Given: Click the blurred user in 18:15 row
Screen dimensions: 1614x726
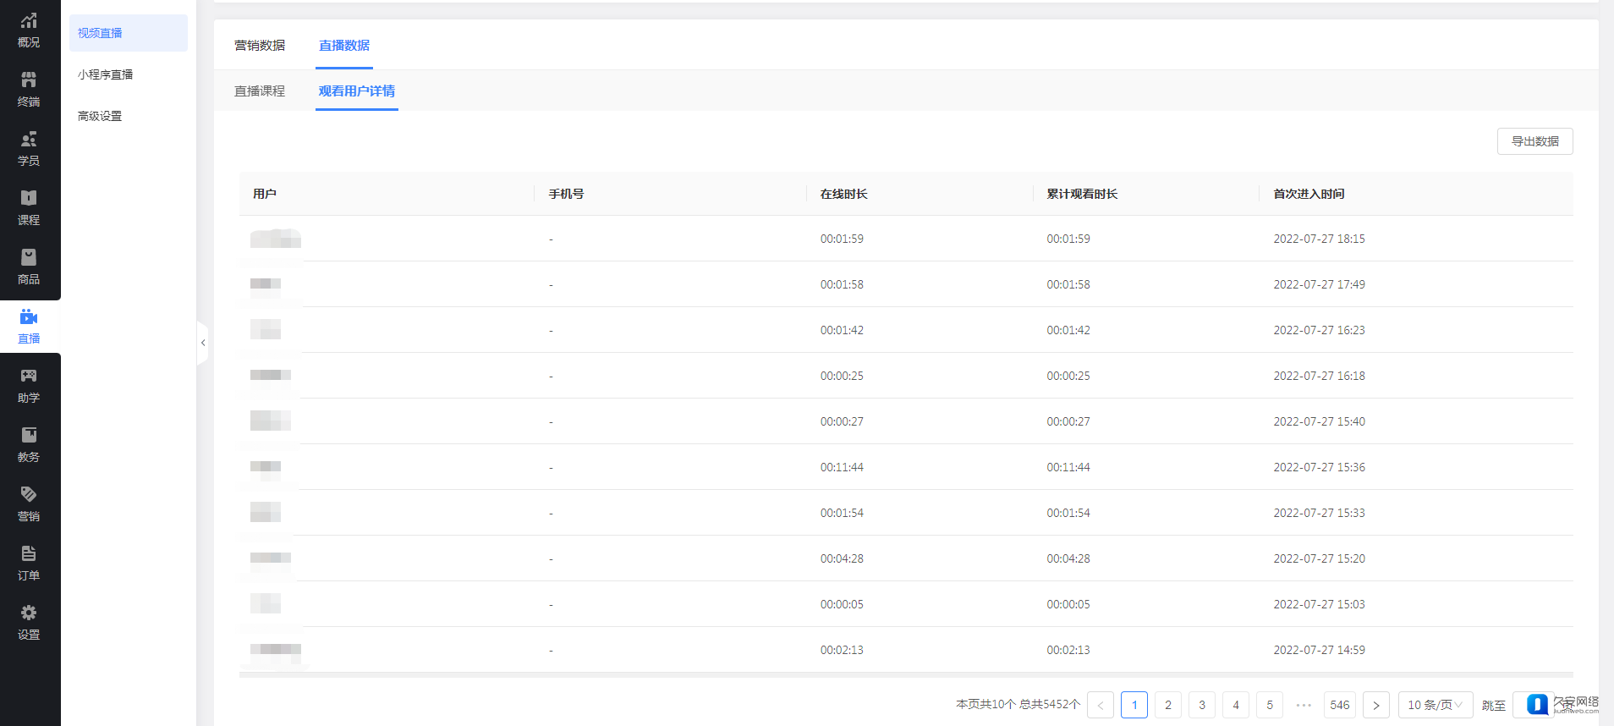Looking at the screenshot, I should pyautogui.click(x=276, y=239).
